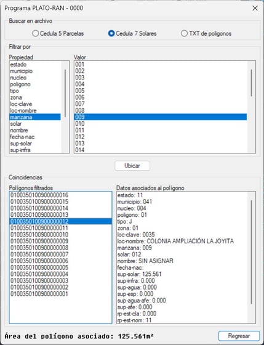
Task: Select the estado property entry
Action: click(x=35, y=65)
